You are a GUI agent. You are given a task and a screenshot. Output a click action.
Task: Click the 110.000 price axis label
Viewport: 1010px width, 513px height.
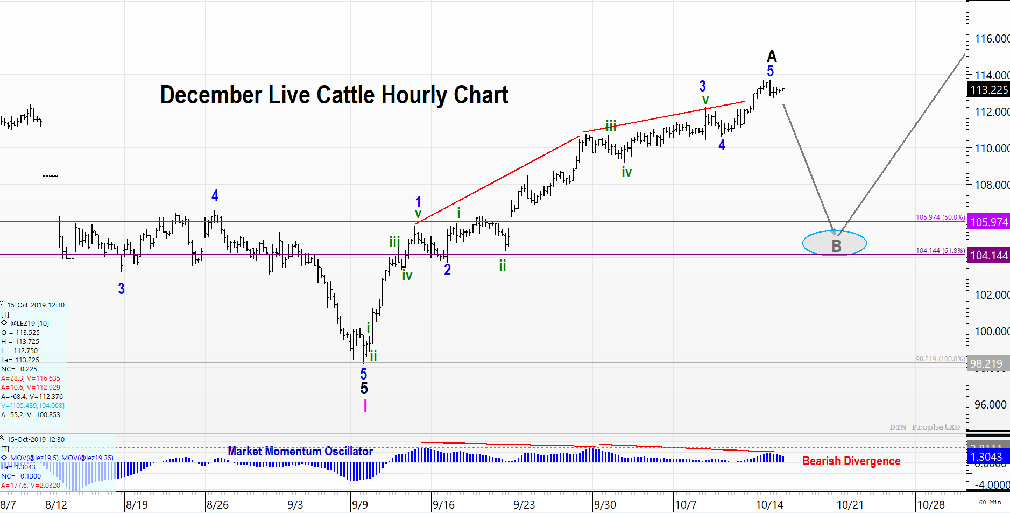pyautogui.click(x=992, y=149)
